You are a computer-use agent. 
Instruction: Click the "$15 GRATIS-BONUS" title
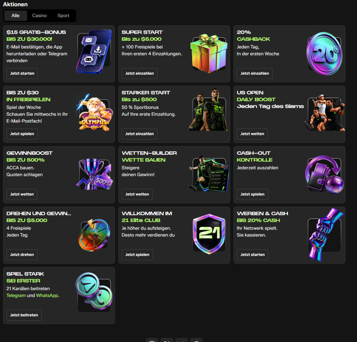pyautogui.click(x=36, y=32)
